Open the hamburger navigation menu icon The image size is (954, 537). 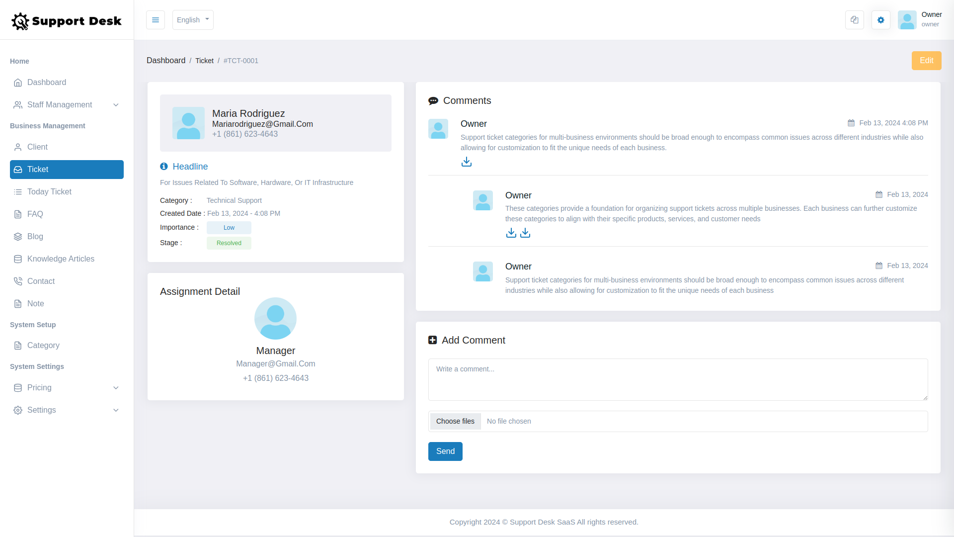155,20
